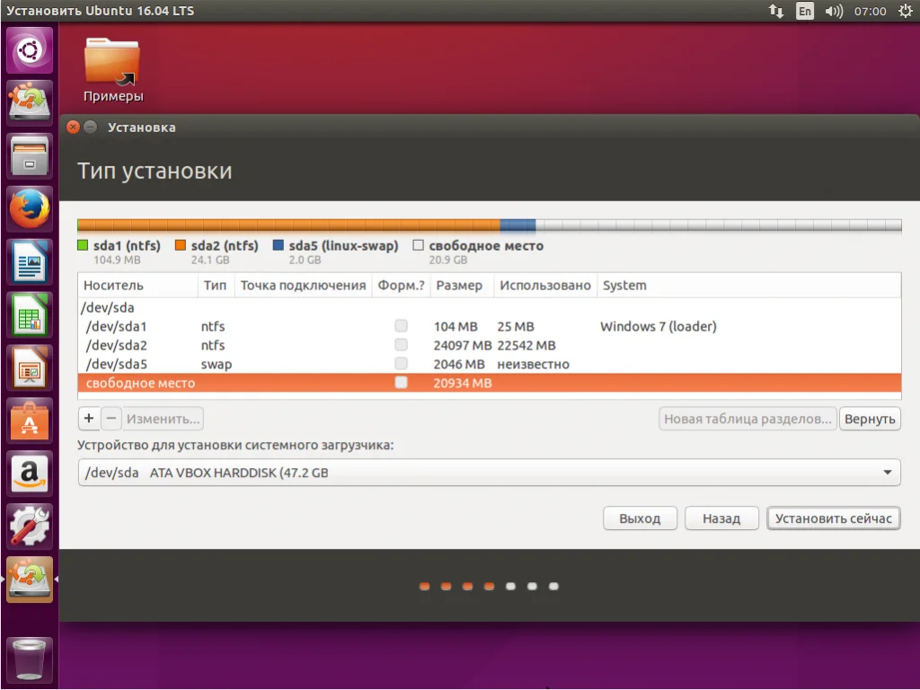This screenshot has height=690, width=920.
Task: Close the Установка window
Action: tap(73, 127)
